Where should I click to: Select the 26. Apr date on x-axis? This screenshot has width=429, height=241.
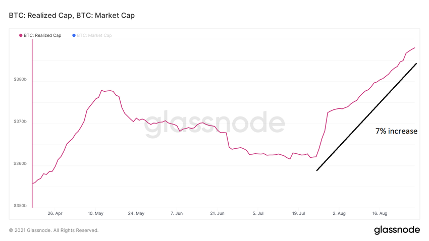tap(54, 214)
